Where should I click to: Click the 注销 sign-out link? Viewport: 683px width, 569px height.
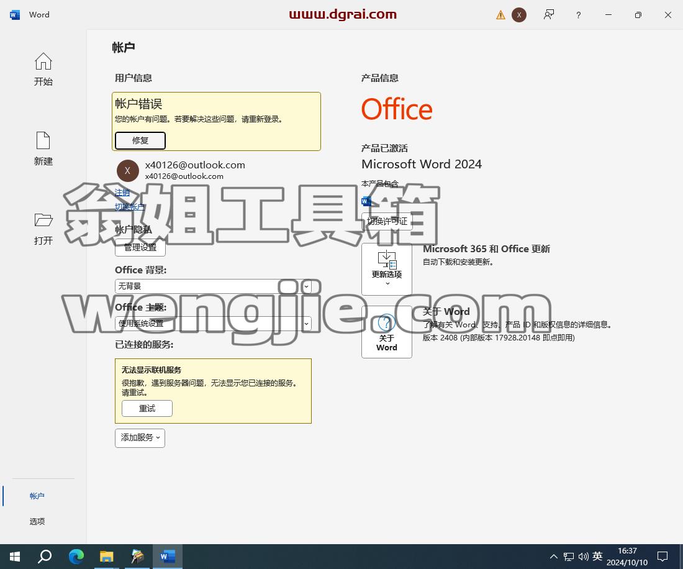(x=122, y=192)
